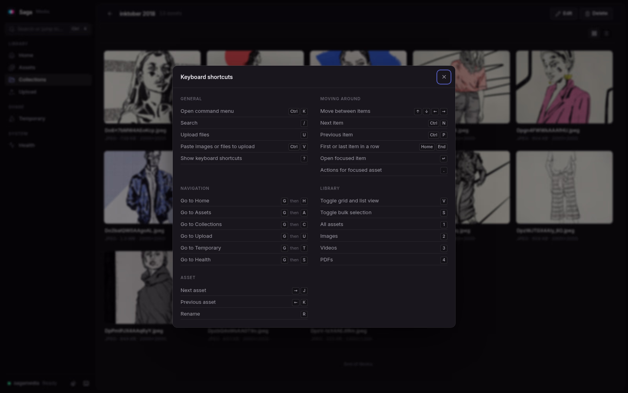Click the 'Next item' shortcut label

[x=332, y=123]
